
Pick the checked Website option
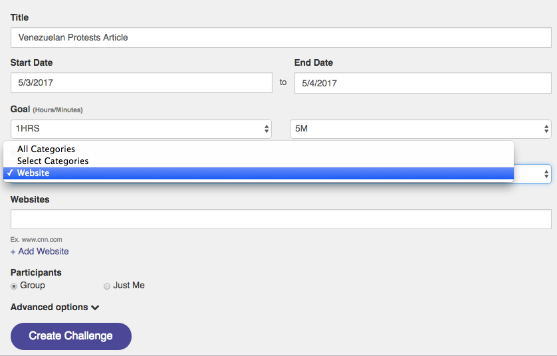point(33,173)
